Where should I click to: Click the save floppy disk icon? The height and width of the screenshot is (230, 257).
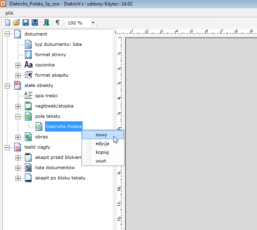[26, 23]
